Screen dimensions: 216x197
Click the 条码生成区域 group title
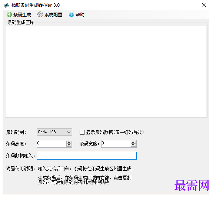21,22
